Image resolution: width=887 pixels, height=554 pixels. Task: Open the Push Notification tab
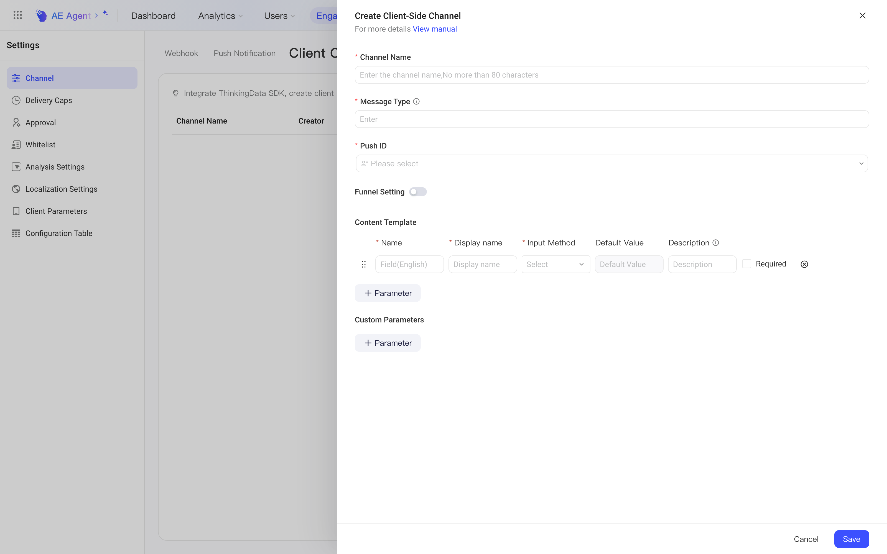point(244,53)
